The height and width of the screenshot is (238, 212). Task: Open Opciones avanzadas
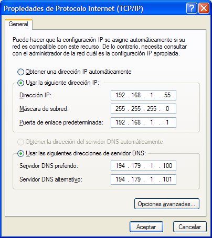(167, 204)
